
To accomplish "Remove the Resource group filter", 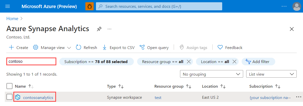I will click(188, 62).
